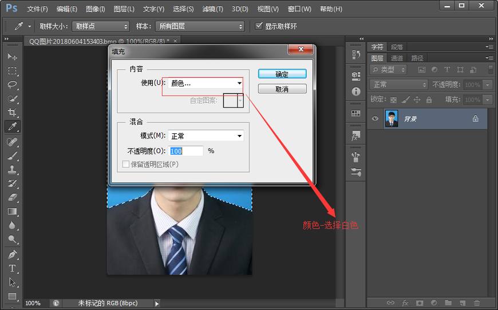This screenshot has height=310, width=498.
Task: Select the Gradient tool
Action: tap(13, 212)
